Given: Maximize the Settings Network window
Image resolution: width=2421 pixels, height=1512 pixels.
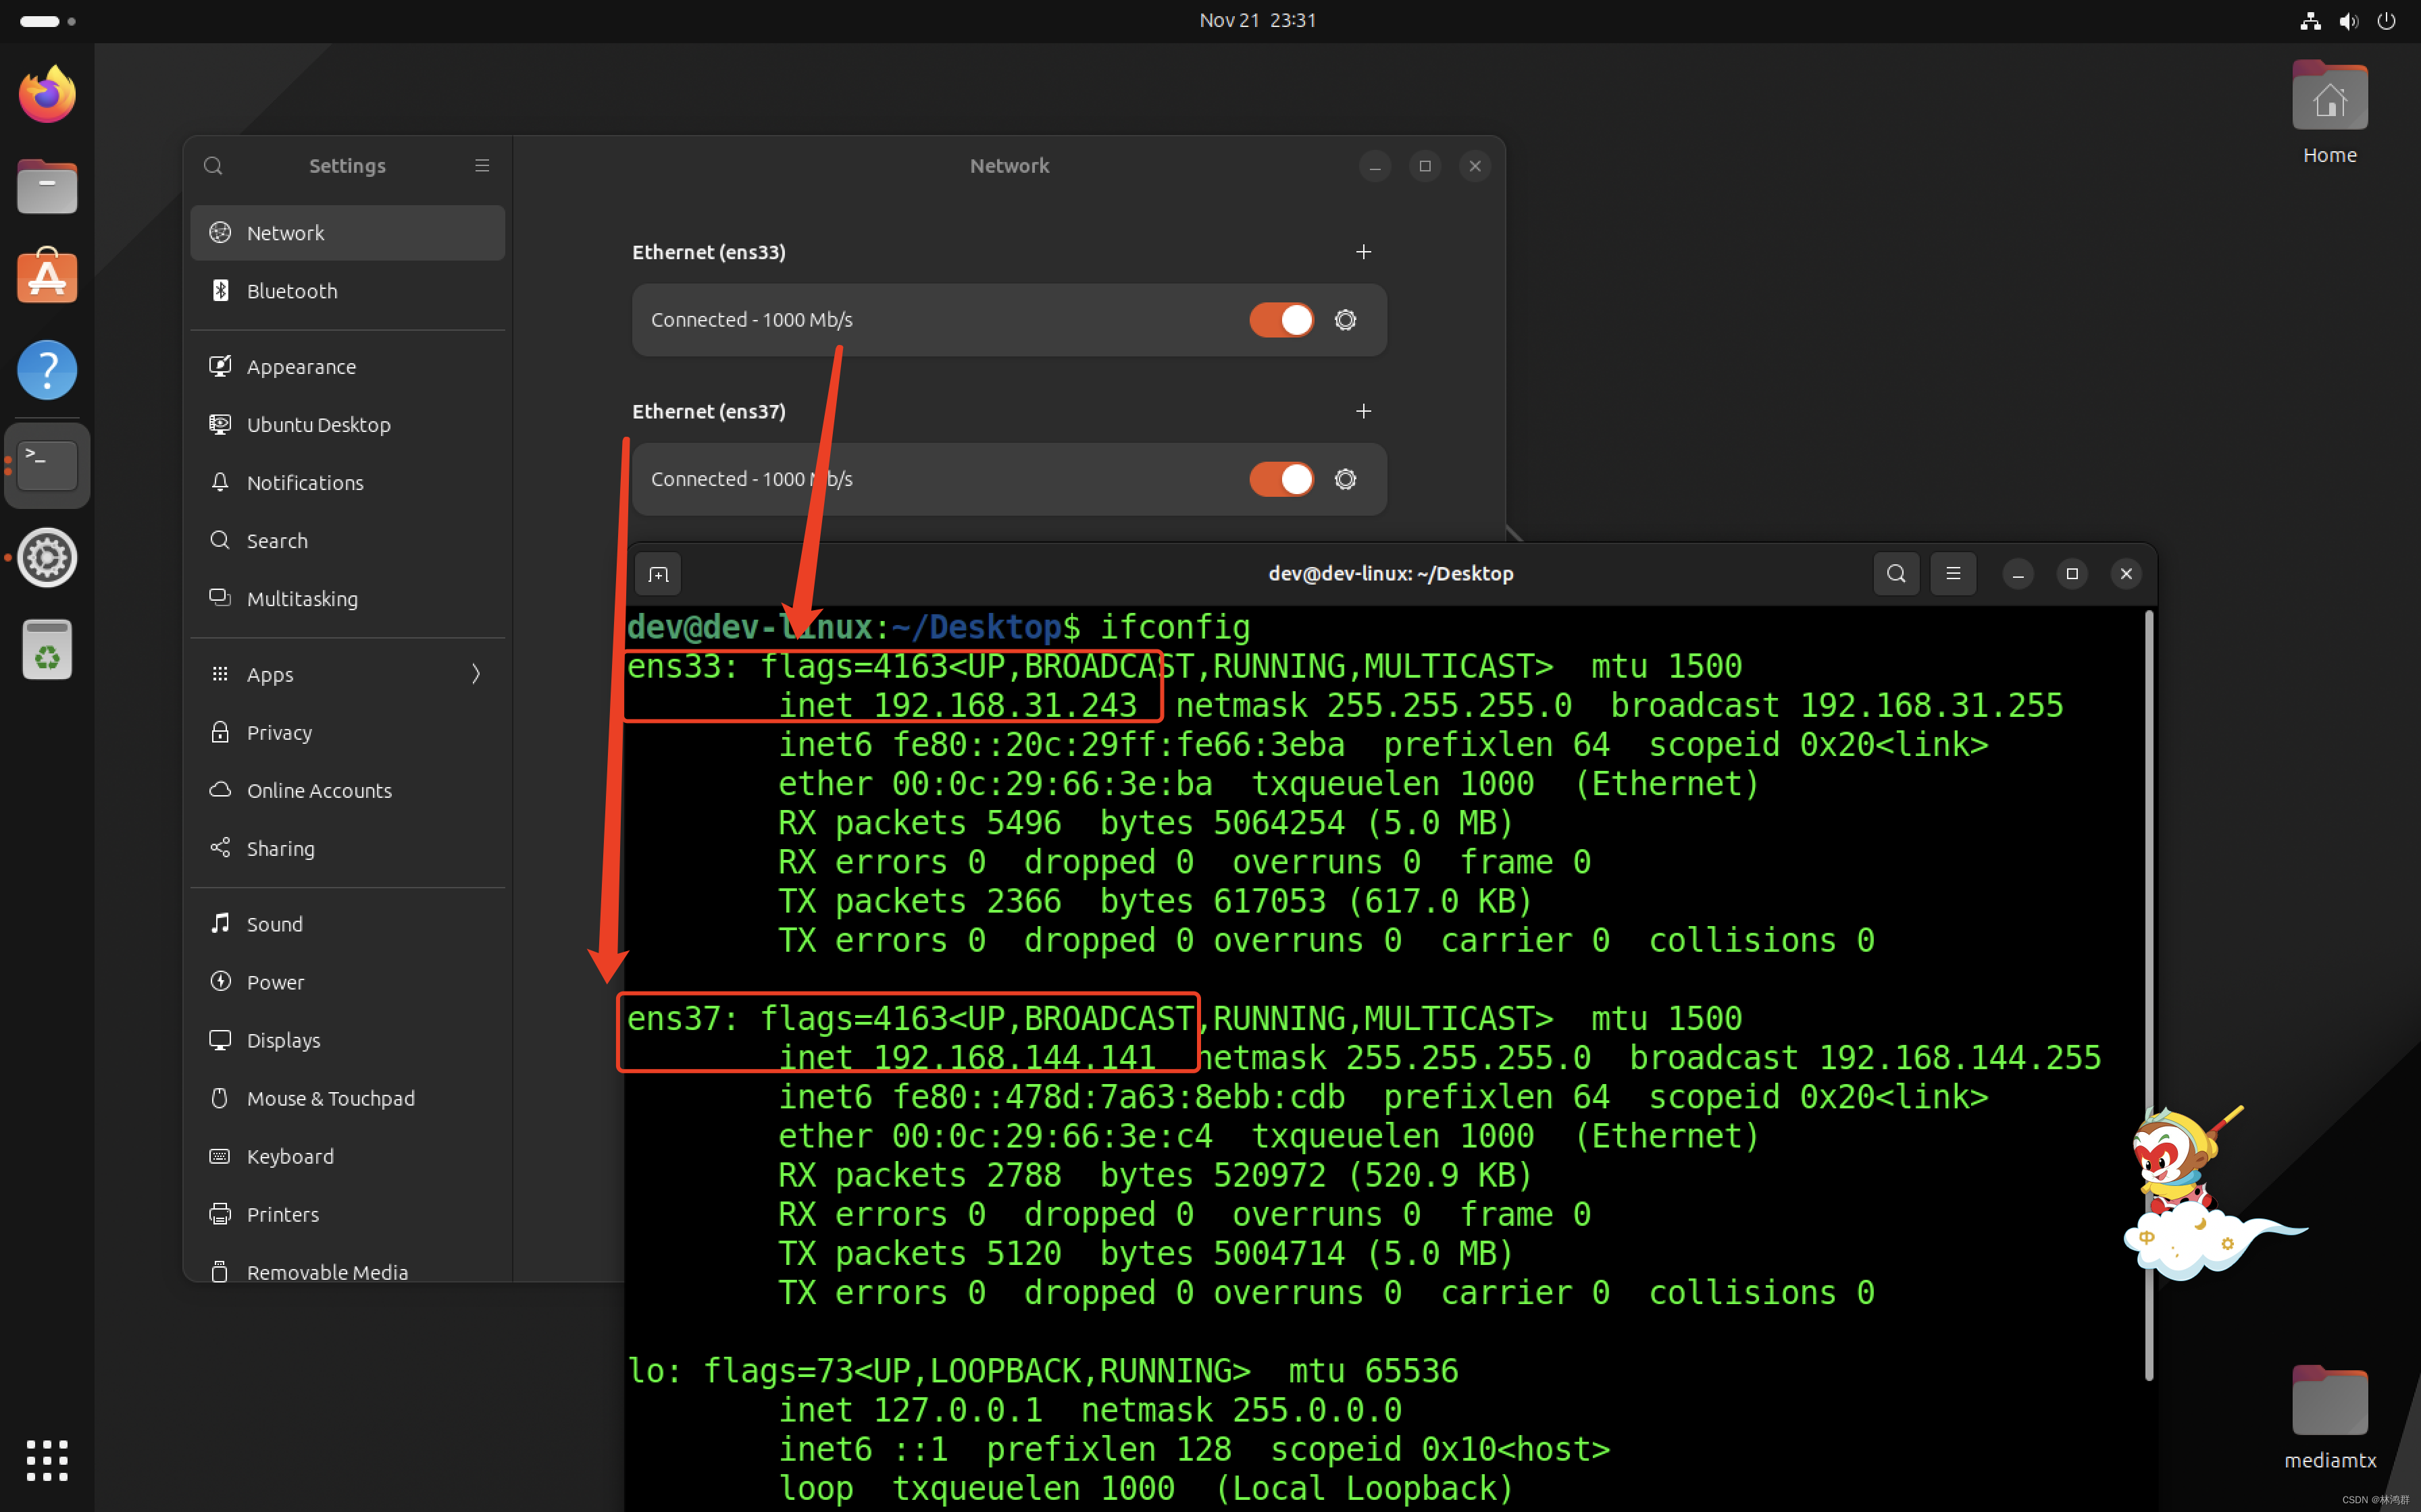Looking at the screenshot, I should tap(1425, 166).
